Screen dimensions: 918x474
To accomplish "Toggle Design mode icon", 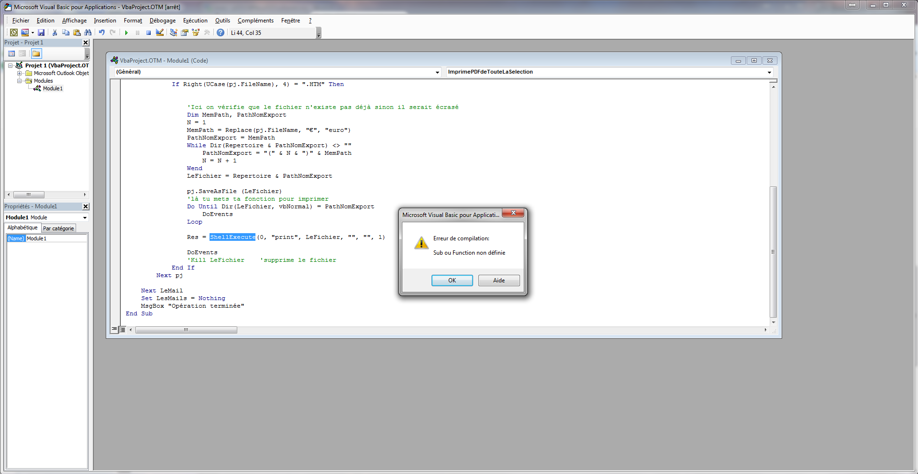I will (x=160, y=32).
